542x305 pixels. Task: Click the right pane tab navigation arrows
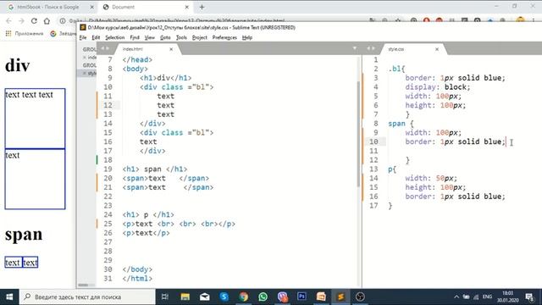coord(371,48)
